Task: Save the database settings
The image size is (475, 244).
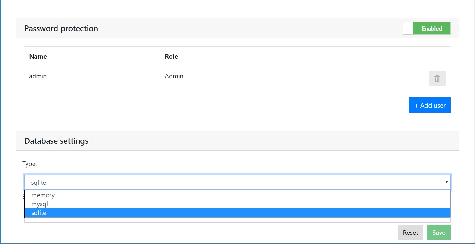Action: click(439, 233)
